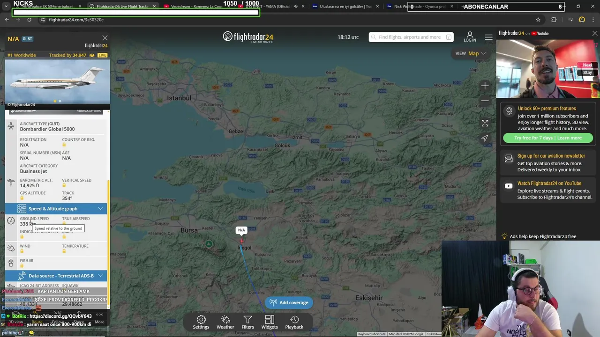Click the N/A flight label on map
The height and width of the screenshot is (337, 600).
[241, 230]
